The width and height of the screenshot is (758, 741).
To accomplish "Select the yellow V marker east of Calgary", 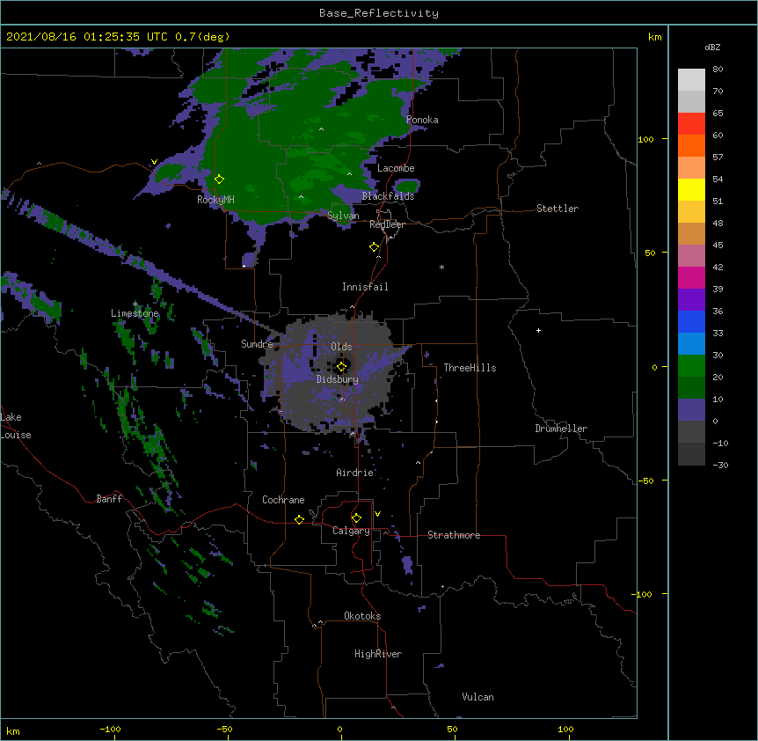I will coord(377,514).
